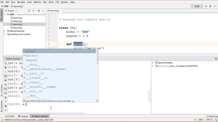
Task: Open the Event Log
Action: [212, 116]
